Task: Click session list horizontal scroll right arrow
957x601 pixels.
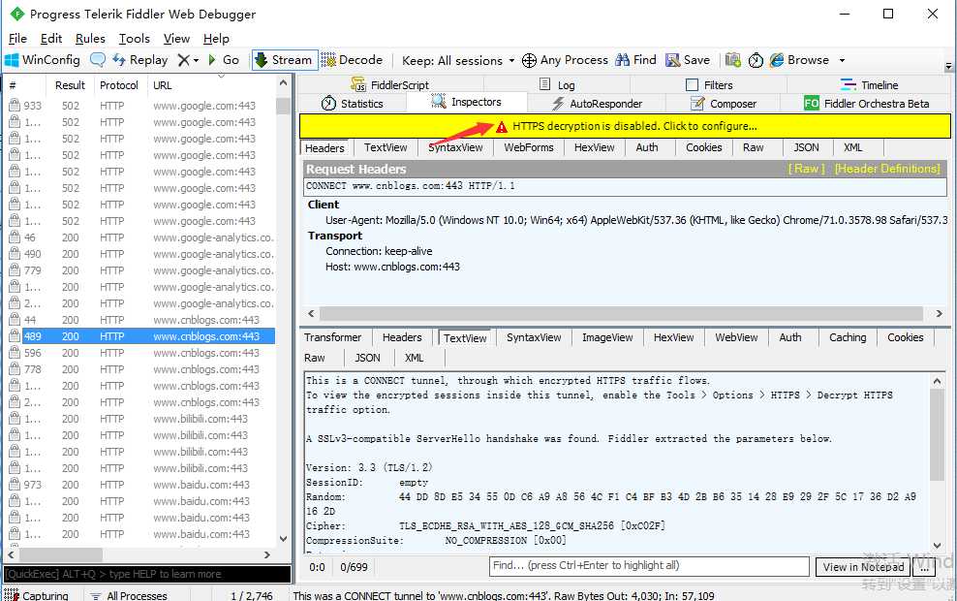Action: 266,554
